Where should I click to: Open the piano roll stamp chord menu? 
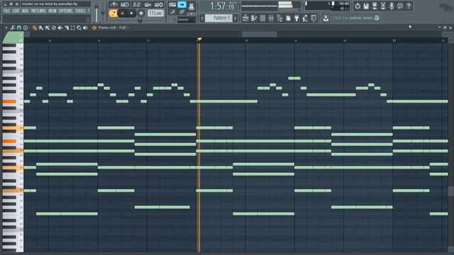click(26, 28)
